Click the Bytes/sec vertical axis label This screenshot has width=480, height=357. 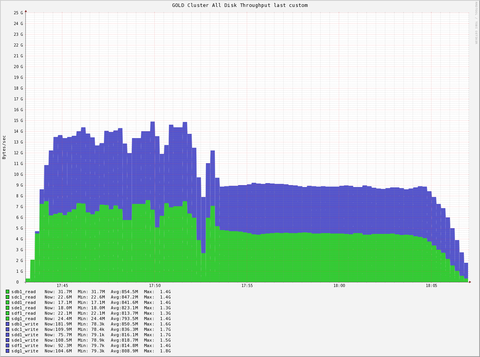tap(4, 147)
